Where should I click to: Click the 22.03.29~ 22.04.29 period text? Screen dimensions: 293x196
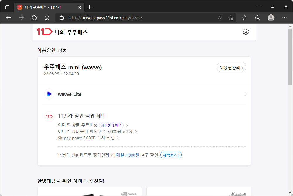tap(61, 74)
